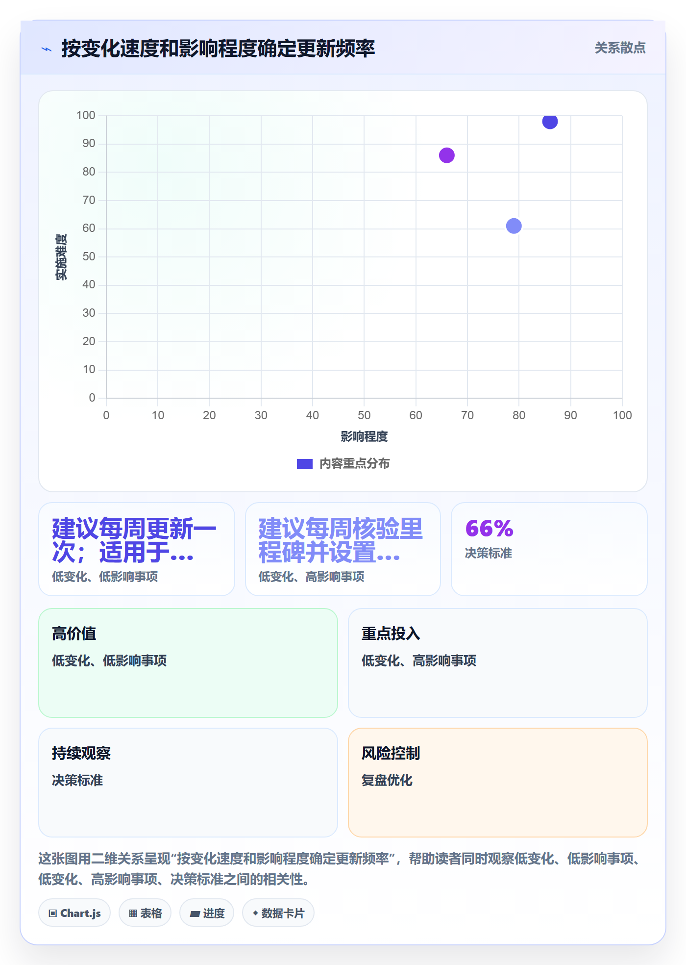
Task: Click the 实施难度 y-axis title
Action: click(x=61, y=257)
